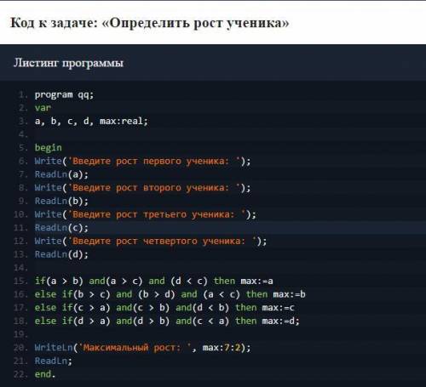Click the Write line for 'третьего ученика'

coord(146,214)
